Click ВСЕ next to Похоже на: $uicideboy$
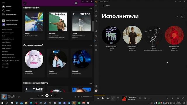Viewport: 187px width, 105px height. click(x=91, y=83)
